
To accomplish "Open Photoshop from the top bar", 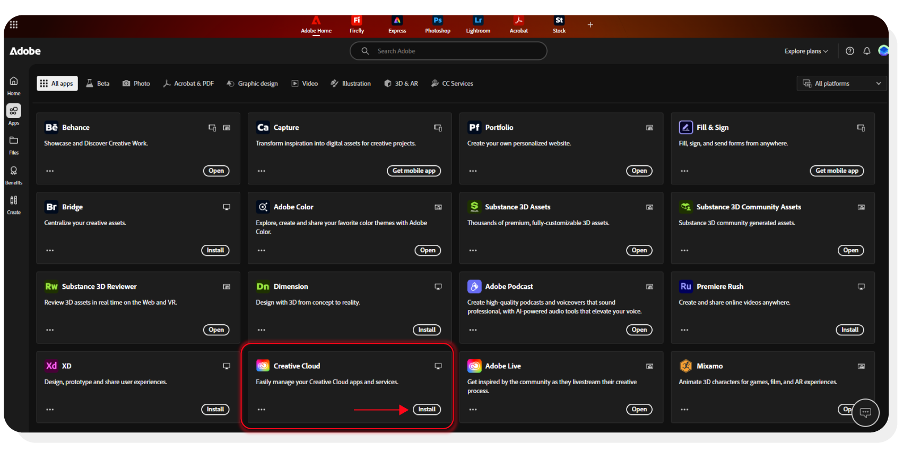I will [438, 25].
